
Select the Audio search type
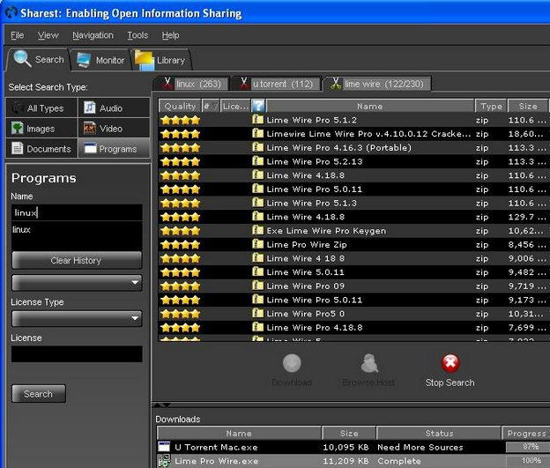point(113,108)
